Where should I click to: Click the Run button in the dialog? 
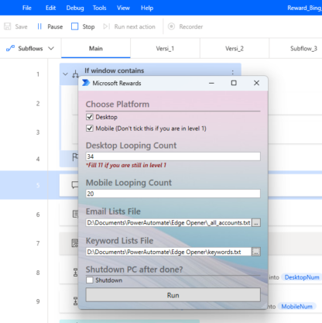click(x=173, y=295)
